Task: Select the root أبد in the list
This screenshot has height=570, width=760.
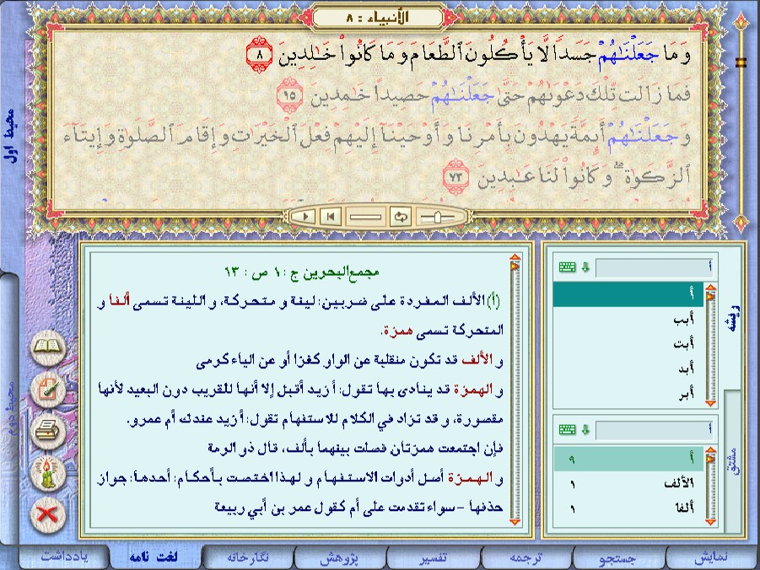Action: pos(628,369)
